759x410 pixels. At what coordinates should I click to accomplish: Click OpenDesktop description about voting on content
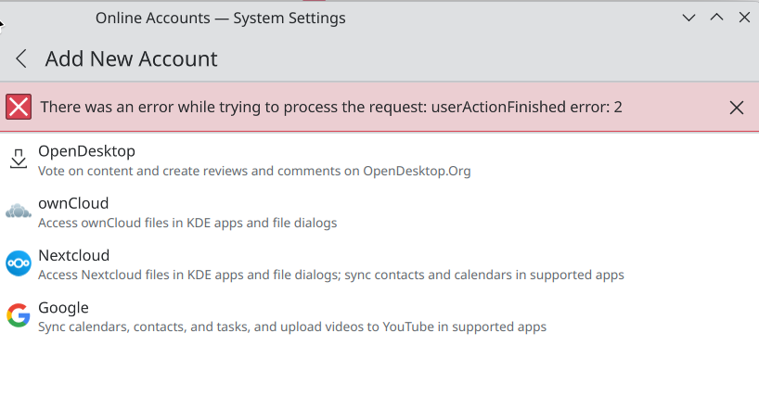coord(254,171)
